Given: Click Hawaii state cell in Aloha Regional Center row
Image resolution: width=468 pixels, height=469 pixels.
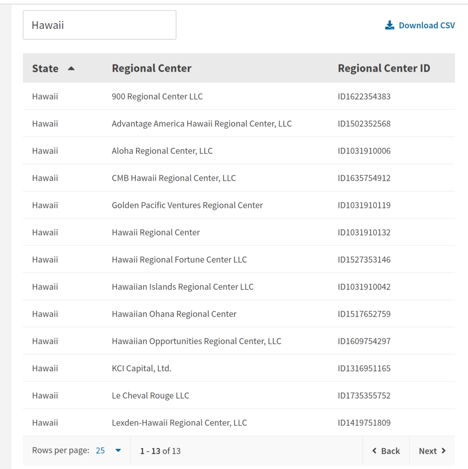Looking at the screenshot, I should tap(45, 151).
